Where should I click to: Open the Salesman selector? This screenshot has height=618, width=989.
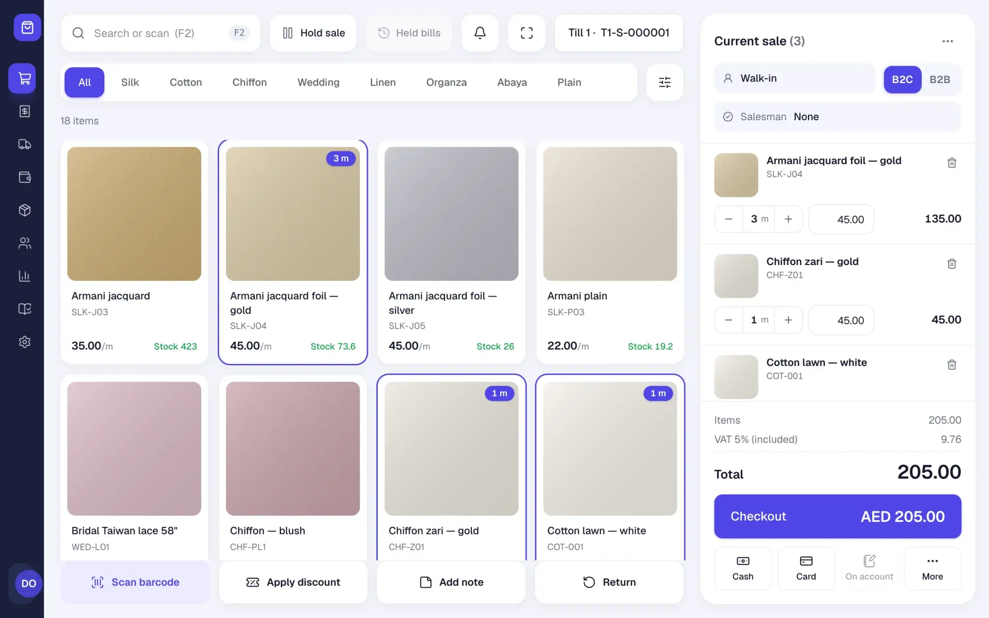click(x=838, y=117)
